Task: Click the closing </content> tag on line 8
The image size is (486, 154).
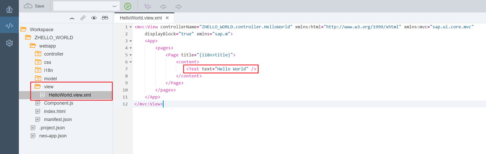Action: [x=189, y=76]
